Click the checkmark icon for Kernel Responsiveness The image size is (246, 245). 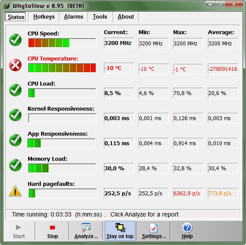pyautogui.click(x=15, y=115)
